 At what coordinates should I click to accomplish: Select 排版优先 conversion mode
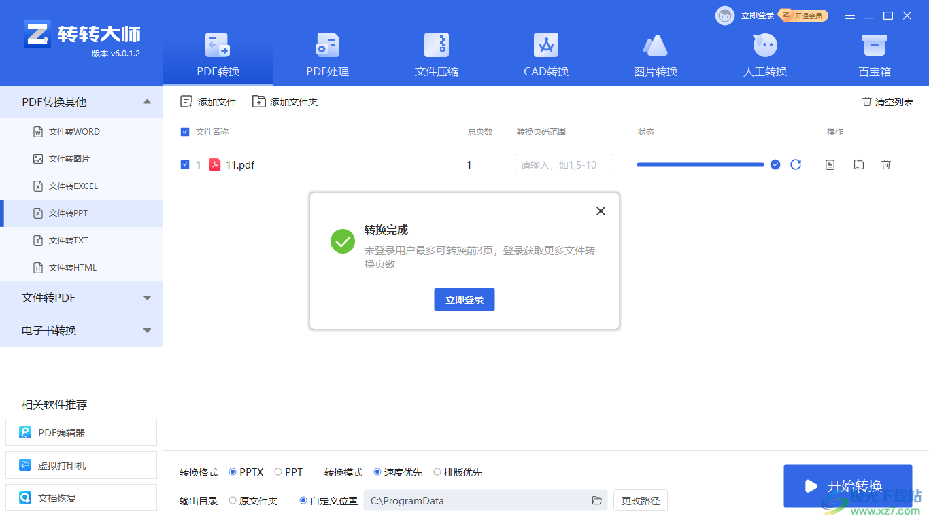(x=458, y=472)
